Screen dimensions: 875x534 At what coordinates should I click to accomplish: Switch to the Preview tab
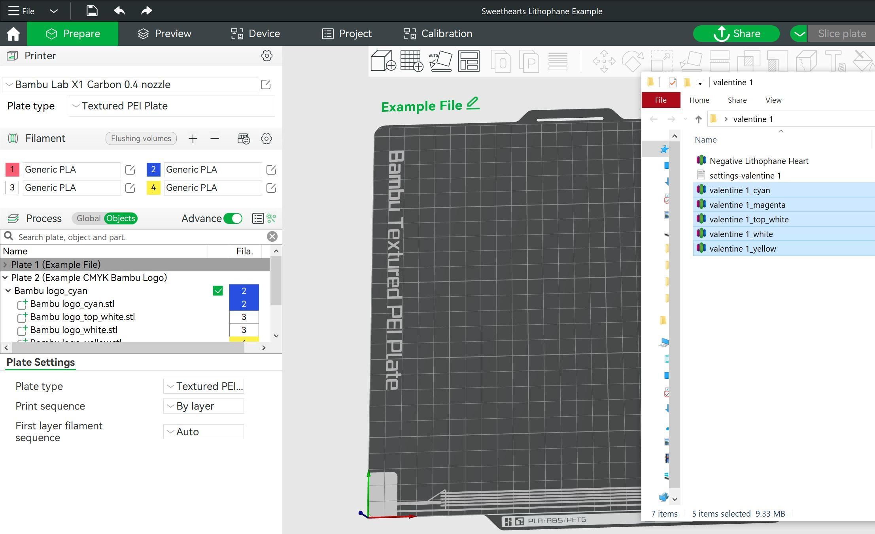(164, 34)
